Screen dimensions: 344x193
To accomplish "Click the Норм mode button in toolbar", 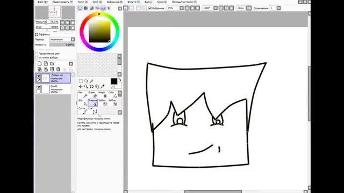I will pos(241,8).
